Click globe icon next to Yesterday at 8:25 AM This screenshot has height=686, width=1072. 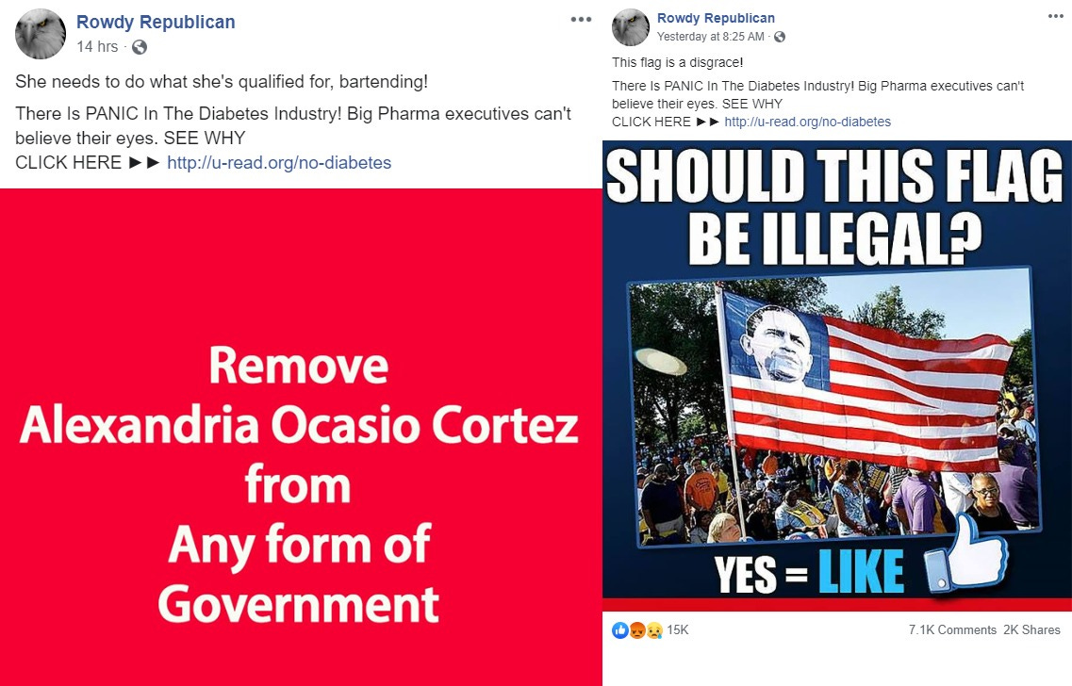pos(780,37)
